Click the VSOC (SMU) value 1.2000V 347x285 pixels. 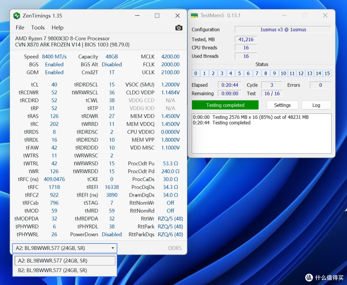[x=170, y=85]
